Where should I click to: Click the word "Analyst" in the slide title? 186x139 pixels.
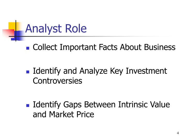43,29
